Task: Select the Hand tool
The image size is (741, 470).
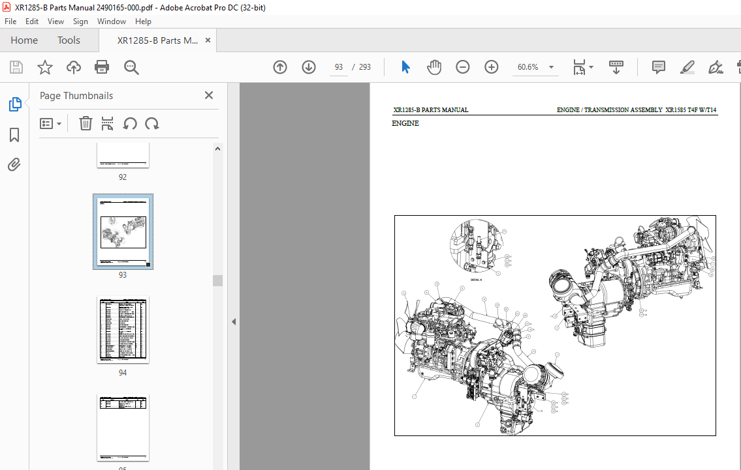Action: [x=434, y=66]
